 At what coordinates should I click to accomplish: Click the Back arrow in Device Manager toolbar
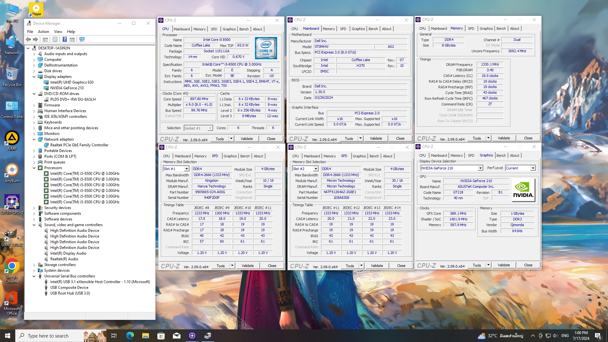tap(28, 40)
